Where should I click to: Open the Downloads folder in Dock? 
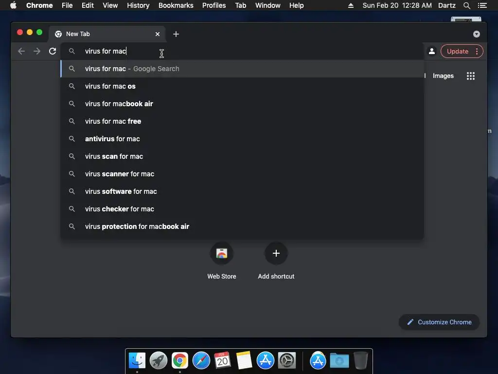(x=339, y=361)
